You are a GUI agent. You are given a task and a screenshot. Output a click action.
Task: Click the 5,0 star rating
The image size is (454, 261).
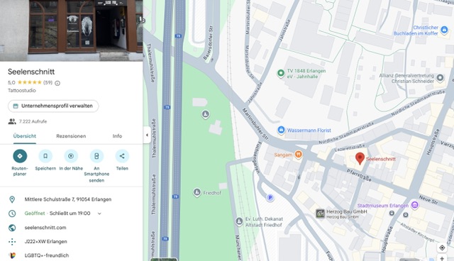[25, 83]
